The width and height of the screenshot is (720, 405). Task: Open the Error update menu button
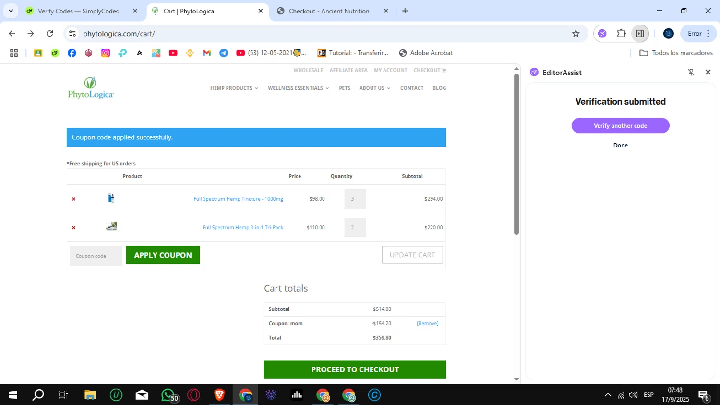tap(699, 34)
